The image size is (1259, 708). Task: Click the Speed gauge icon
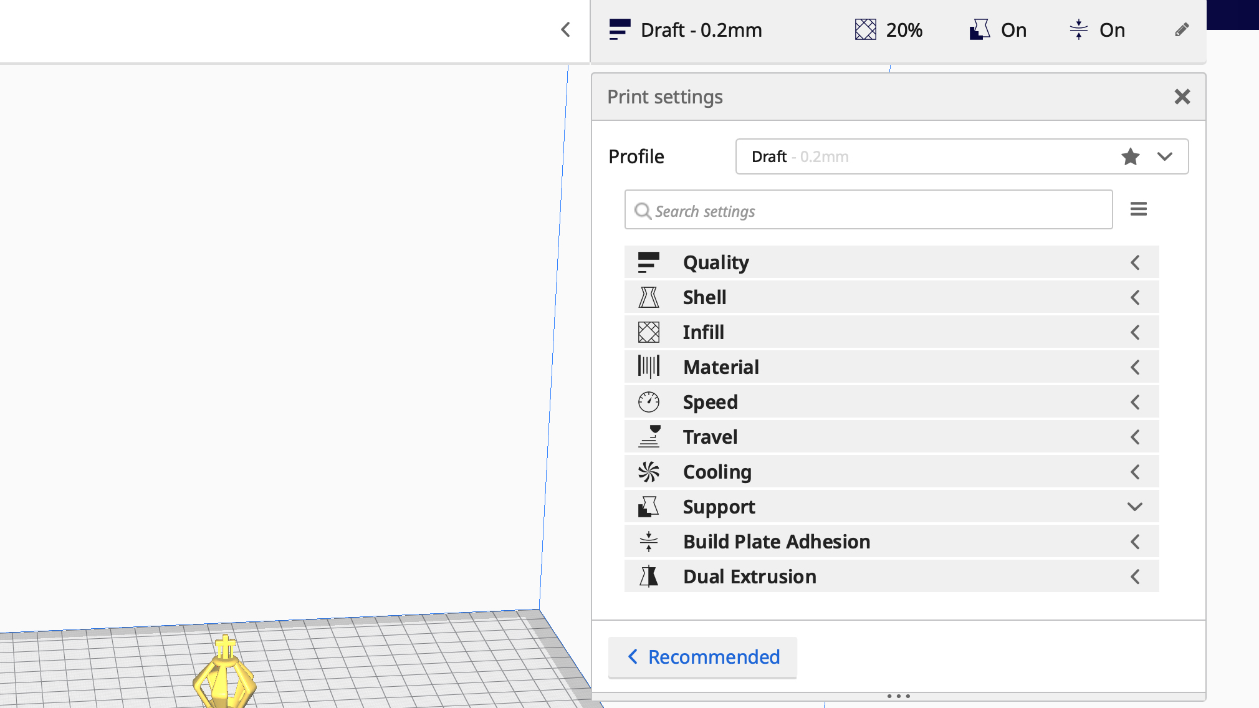coord(648,402)
